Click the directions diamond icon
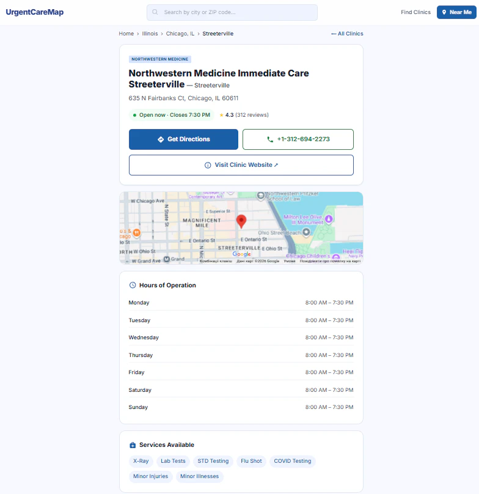 [161, 139]
